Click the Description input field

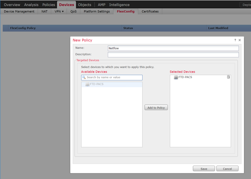(173, 55)
